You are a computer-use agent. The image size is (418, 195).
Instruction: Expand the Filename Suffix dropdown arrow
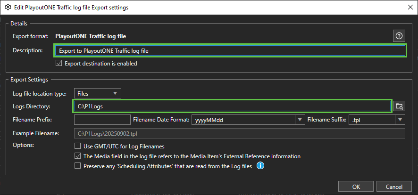400,120
